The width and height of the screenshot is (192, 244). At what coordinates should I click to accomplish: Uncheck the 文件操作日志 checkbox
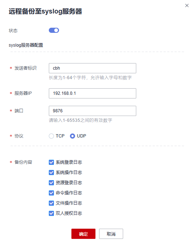tap(51, 203)
